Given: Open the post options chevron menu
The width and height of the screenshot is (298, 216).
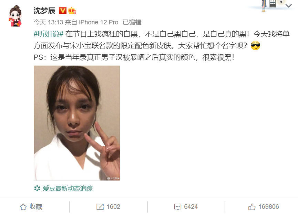Looking at the screenshot, I should [288, 6].
